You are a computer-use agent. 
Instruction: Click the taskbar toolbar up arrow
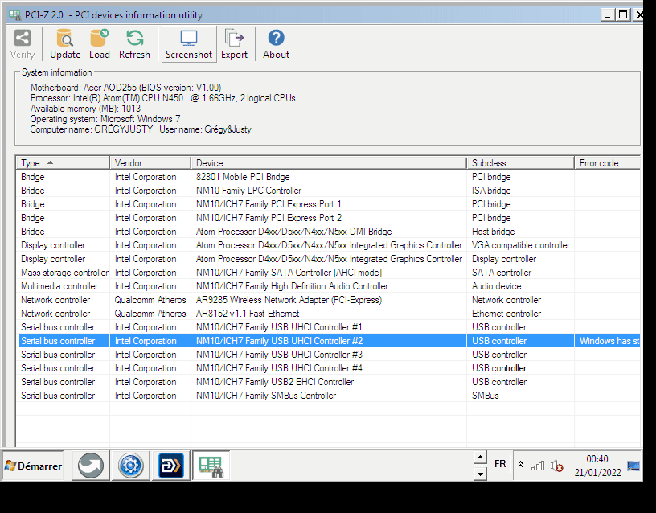tap(480, 457)
